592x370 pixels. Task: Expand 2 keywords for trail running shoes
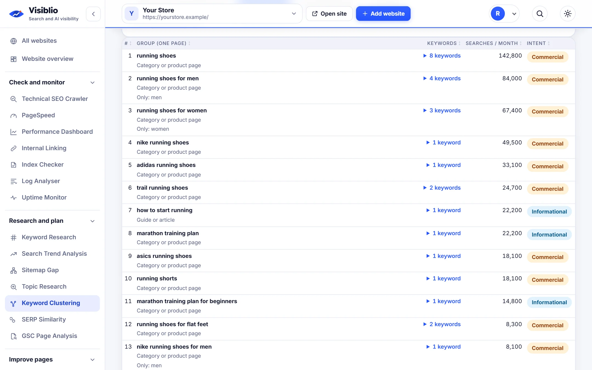tap(442, 188)
